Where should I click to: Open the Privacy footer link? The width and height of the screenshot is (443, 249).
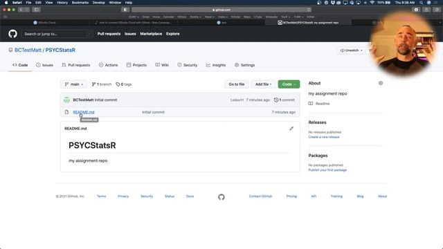click(x=123, y=196)
